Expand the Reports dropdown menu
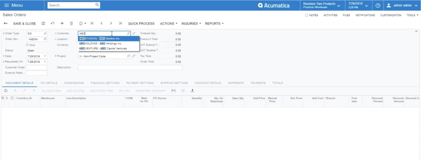The height and width of the screenshot is (160, 421). pos(214,23)
